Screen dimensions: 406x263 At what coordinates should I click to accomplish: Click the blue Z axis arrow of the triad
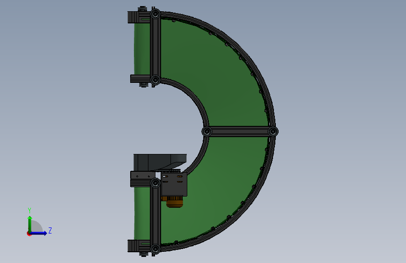pyautogui.click(x=39, y=233)
